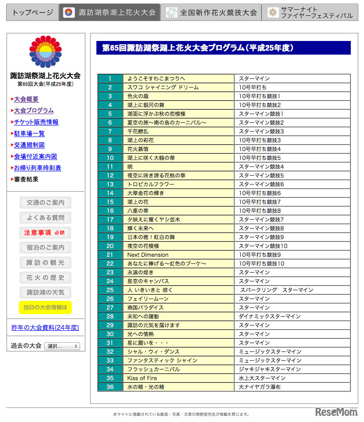Click the 花火の歴史 button
The image size is (364, 422).
tap(45, 278)
